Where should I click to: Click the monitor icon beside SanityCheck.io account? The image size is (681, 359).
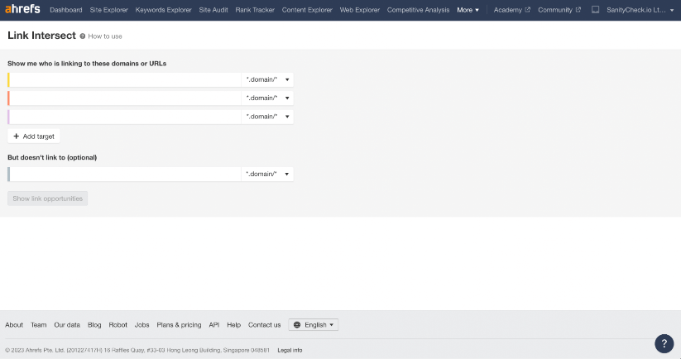point(595,10)
